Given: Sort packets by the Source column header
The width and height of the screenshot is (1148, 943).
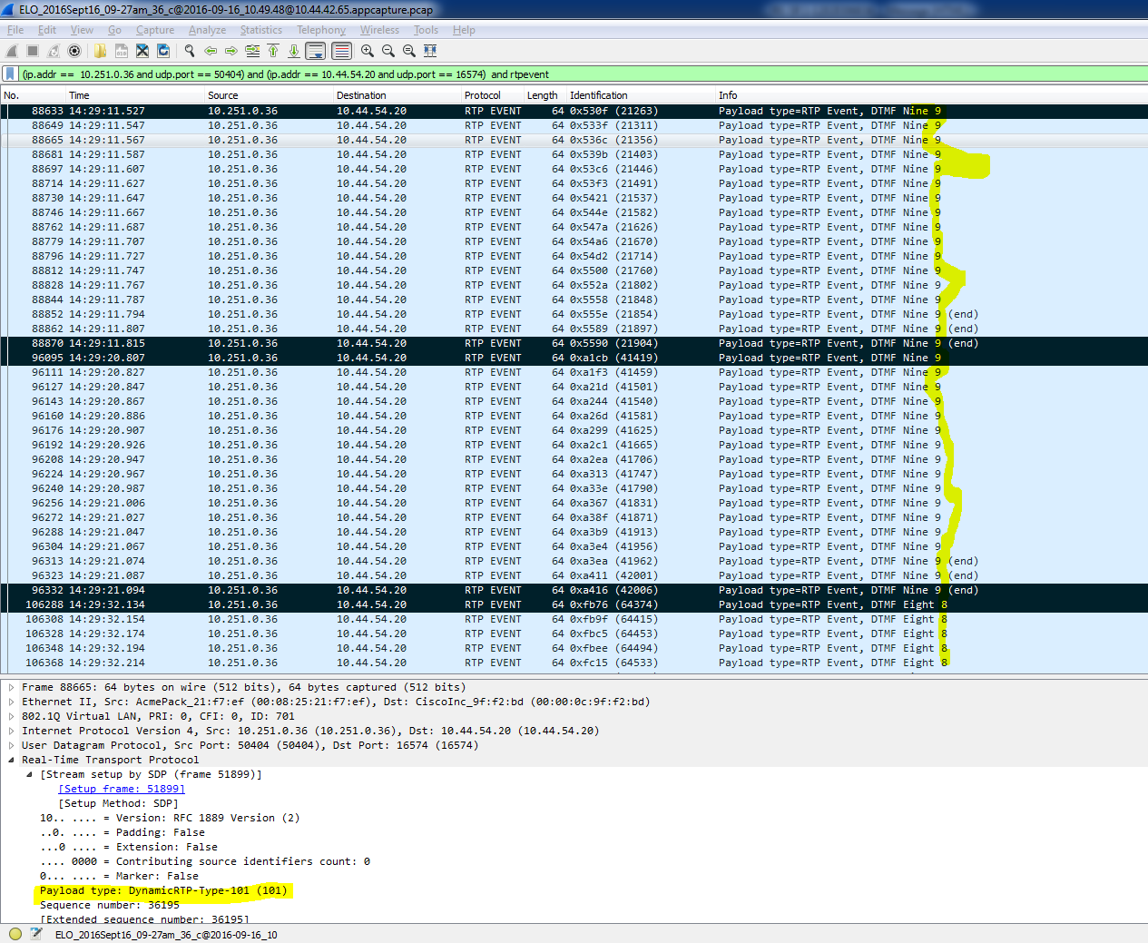Looking at the screenshot, I should pyautogui.click(x=269, y=95).
